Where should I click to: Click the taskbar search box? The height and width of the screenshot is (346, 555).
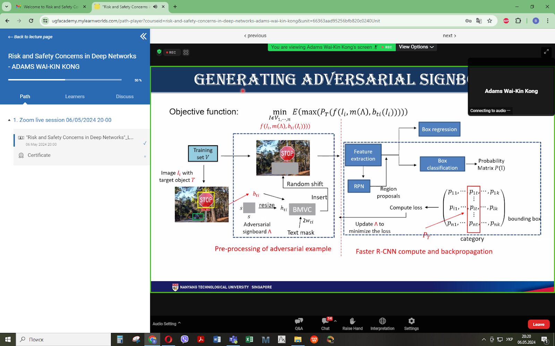pyautogui.click(x=63, y=339)
